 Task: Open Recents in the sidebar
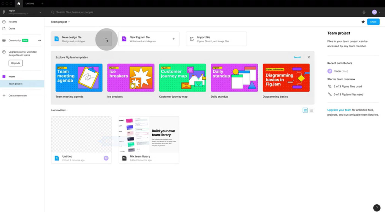(x=13, y=22)
